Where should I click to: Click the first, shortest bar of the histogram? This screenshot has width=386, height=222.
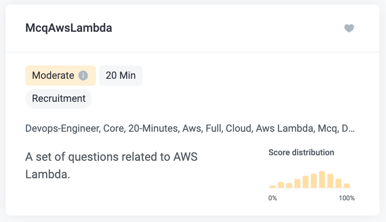point(273,187)
